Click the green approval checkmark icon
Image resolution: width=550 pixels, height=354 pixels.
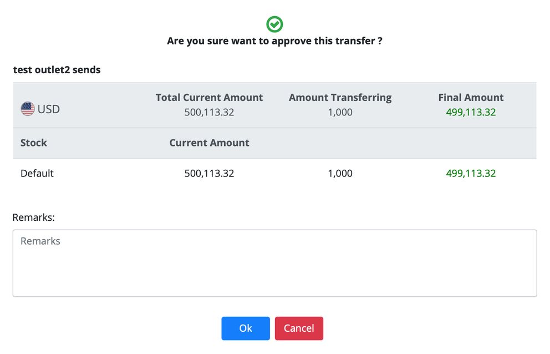click(274, 24)
